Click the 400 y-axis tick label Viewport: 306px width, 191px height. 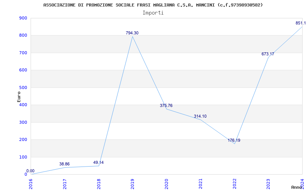(23, 105)
